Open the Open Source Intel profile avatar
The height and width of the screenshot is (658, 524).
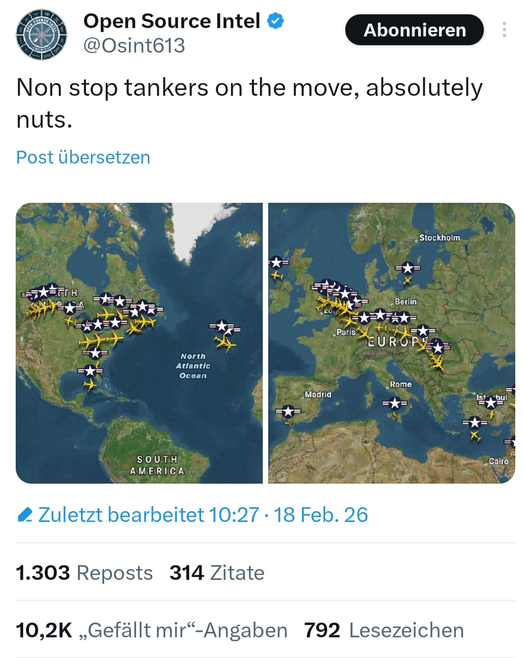(x=41, y=34)
